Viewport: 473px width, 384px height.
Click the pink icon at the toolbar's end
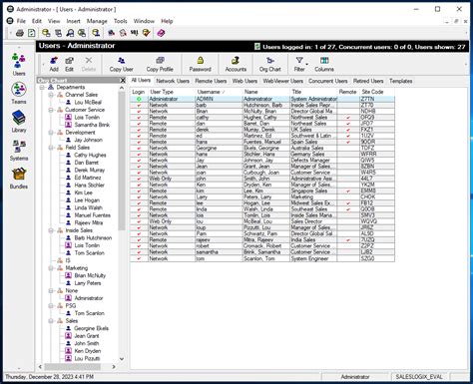[161, 33]
